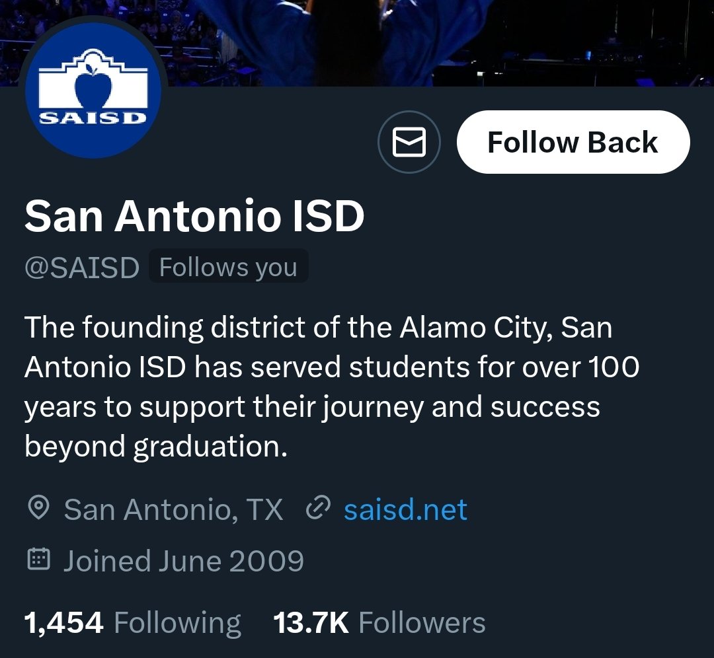
Task: Open the 1,454 Following list
Action: (132, 622)
